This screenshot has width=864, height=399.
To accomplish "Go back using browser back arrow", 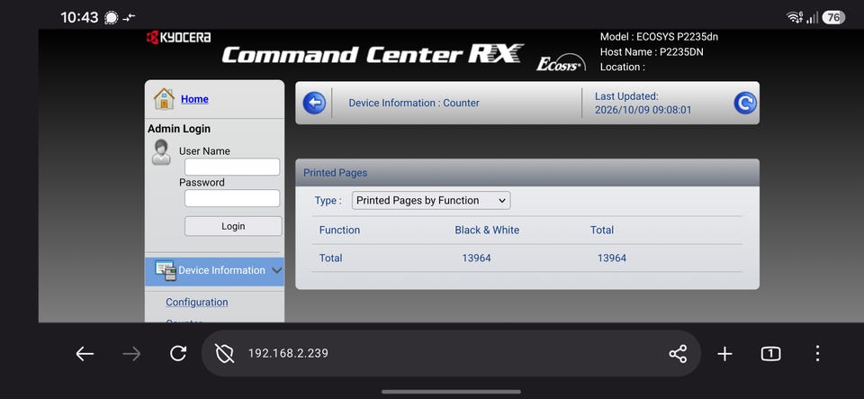I will [x=85, y=354].
